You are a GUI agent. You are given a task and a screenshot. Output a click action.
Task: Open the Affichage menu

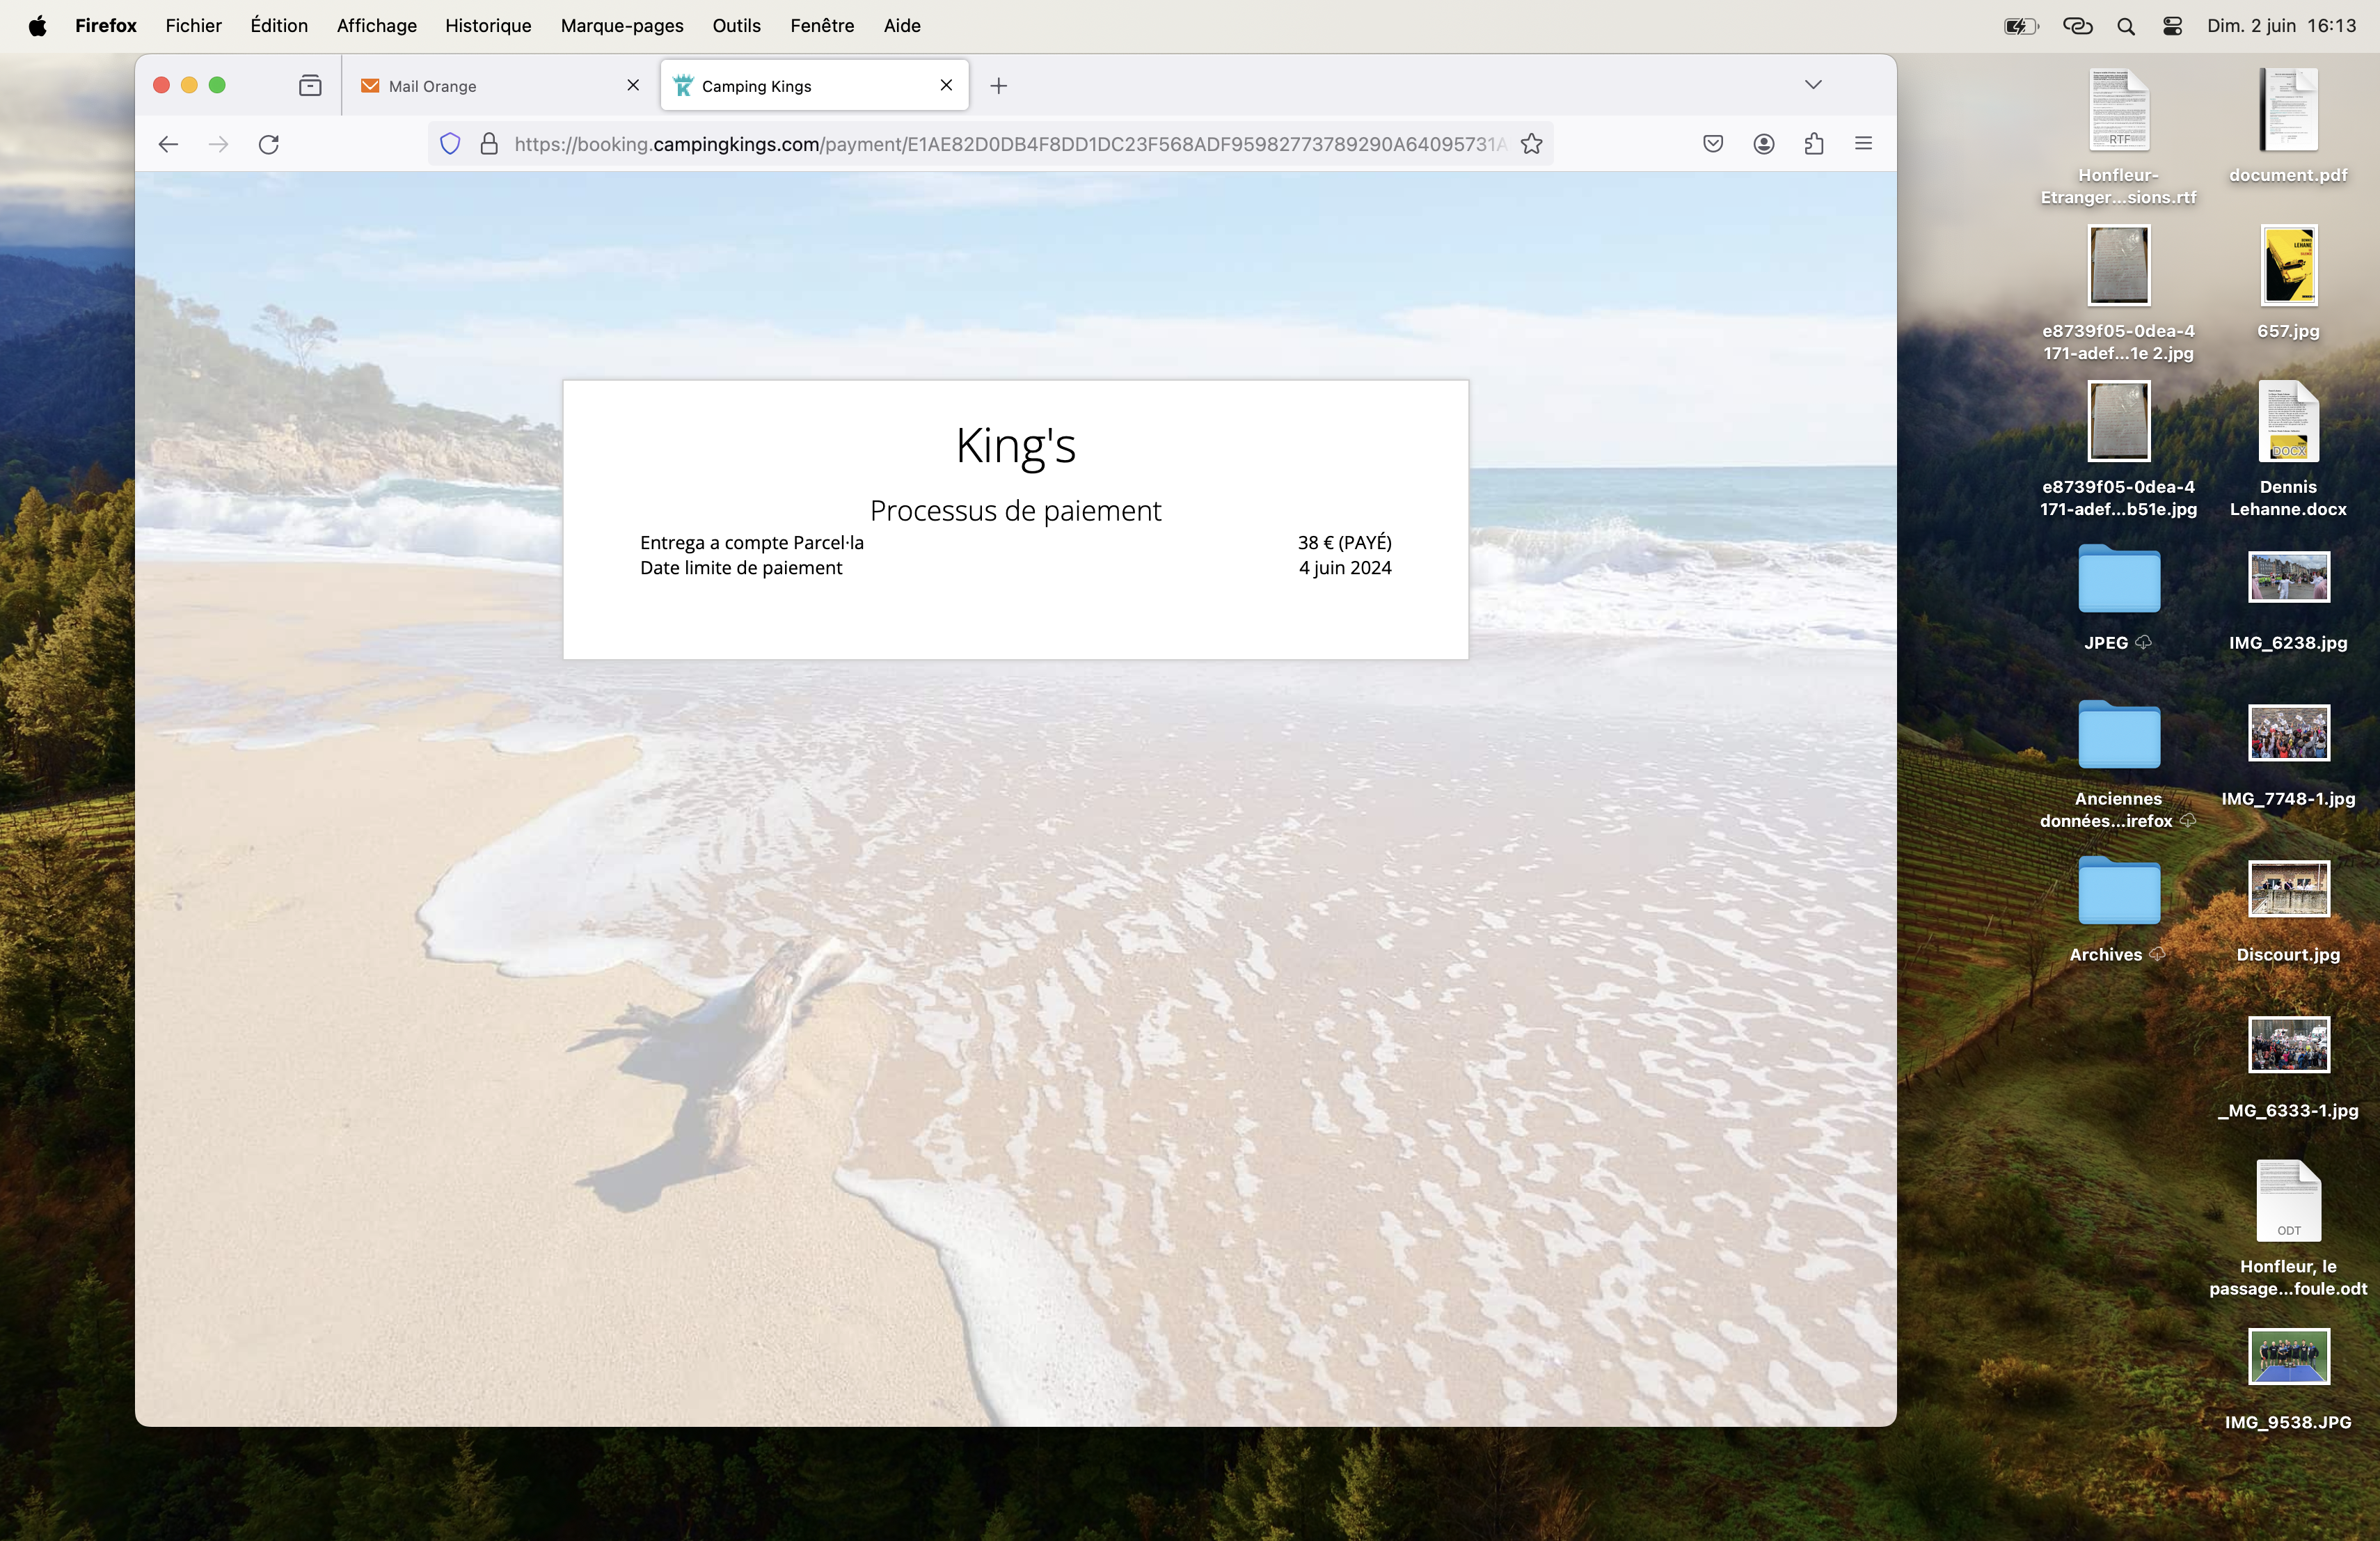click(x=377, y=26)
